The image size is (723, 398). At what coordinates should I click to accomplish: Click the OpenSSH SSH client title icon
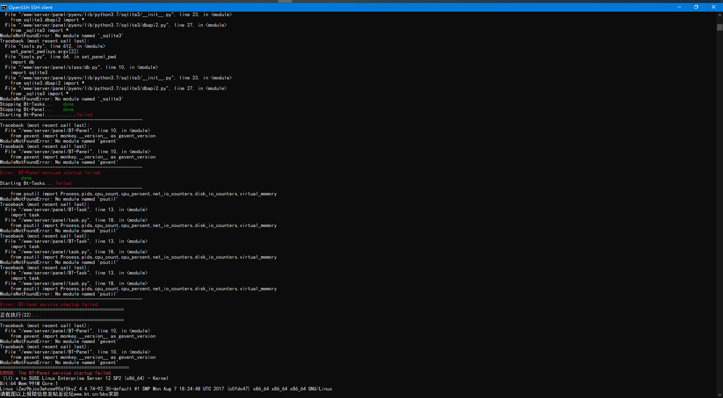coord(4,7)
